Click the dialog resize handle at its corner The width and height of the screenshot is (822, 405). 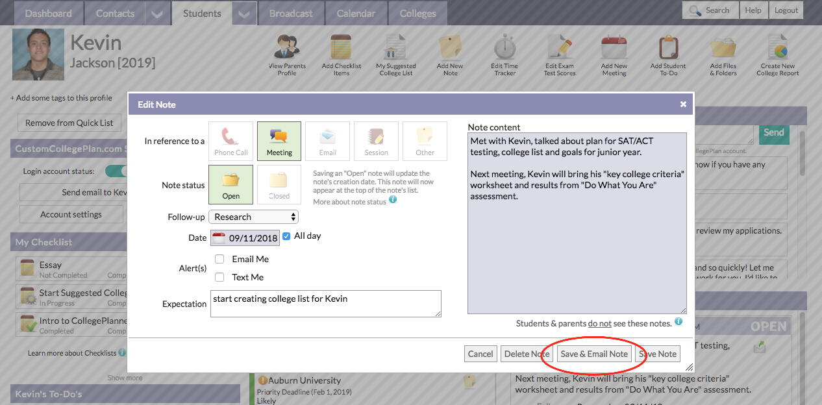pos(689,368)
